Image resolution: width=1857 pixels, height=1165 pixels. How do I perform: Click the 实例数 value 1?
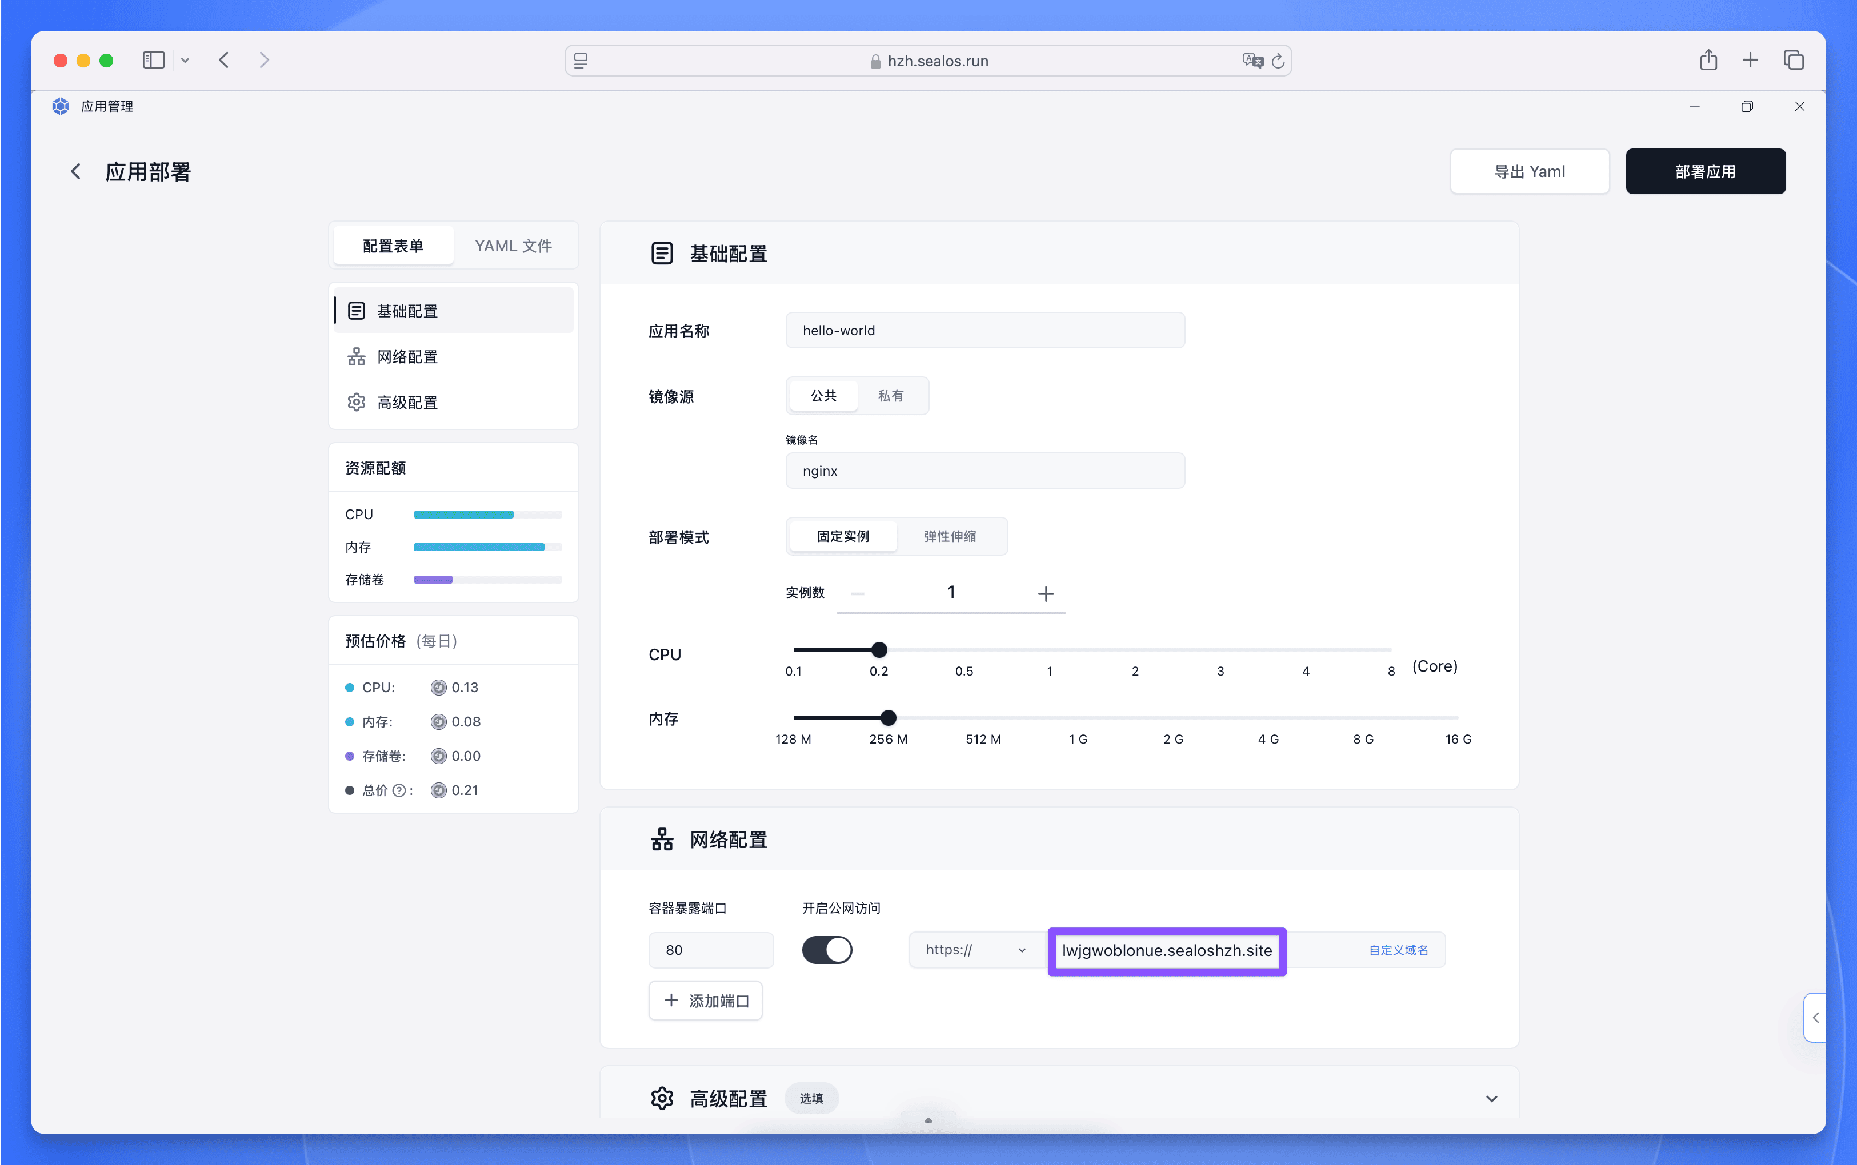(x=951, y=592)
